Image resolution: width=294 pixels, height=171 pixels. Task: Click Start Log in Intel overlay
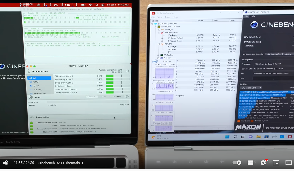pyautogui.click(x=167, y=61)
